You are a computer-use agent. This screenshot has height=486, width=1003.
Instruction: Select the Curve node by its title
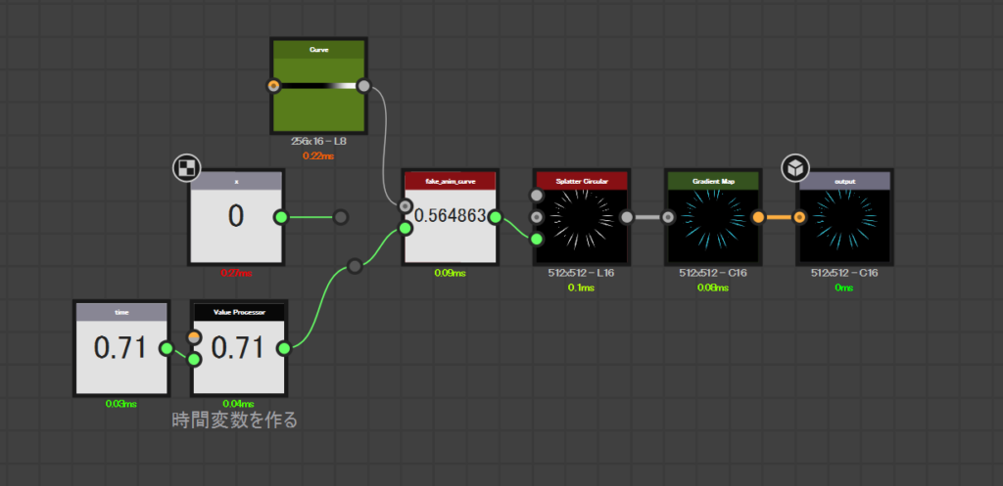pos(318,48)
